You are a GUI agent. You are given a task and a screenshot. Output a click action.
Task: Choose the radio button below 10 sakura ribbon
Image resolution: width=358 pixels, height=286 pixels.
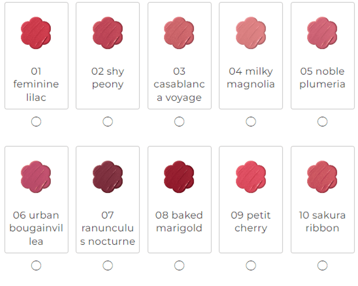(322, 265)
